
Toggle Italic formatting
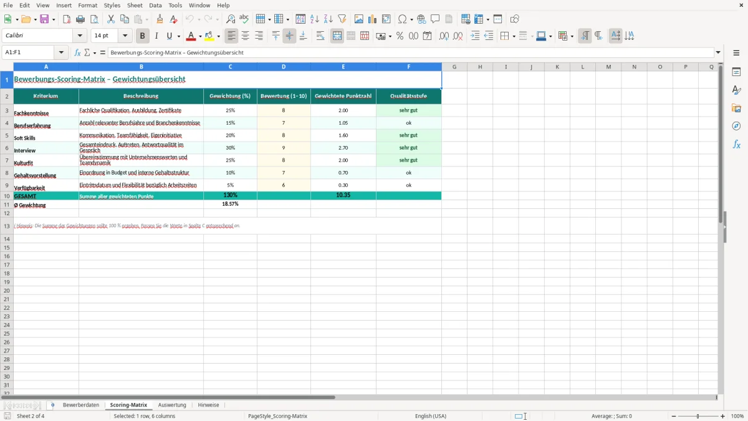(156, 36)
